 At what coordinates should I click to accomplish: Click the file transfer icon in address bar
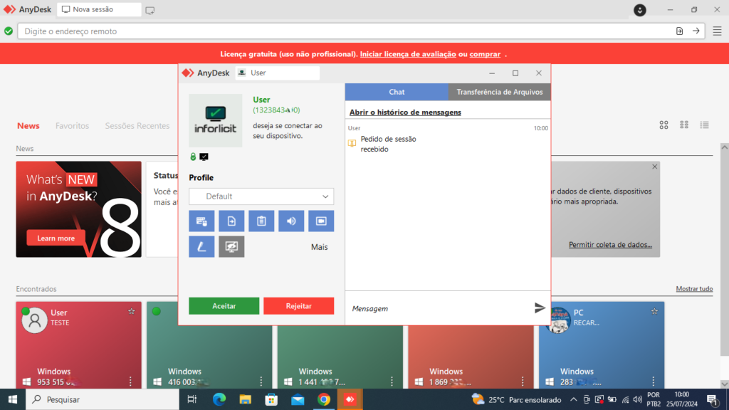(x=679, y=31)
